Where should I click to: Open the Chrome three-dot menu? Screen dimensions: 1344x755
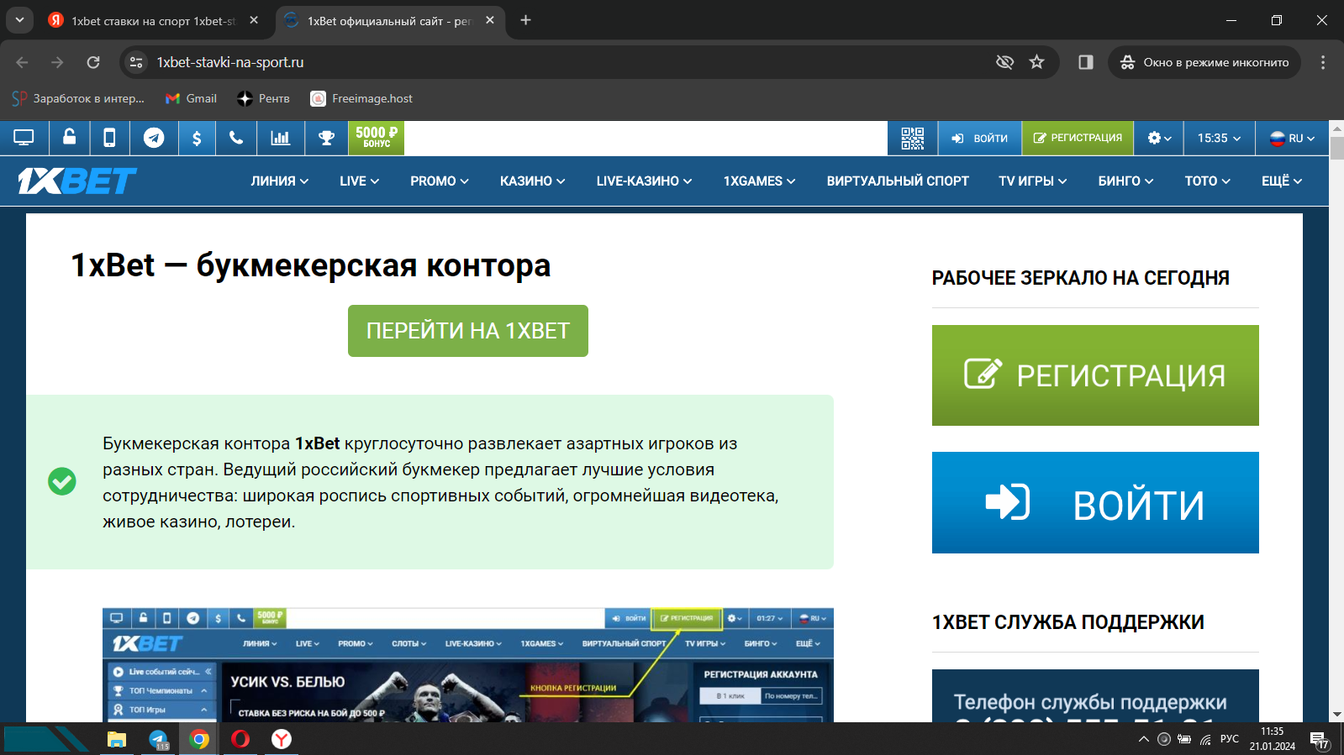pyautogui.click(x=1323, y=62)
